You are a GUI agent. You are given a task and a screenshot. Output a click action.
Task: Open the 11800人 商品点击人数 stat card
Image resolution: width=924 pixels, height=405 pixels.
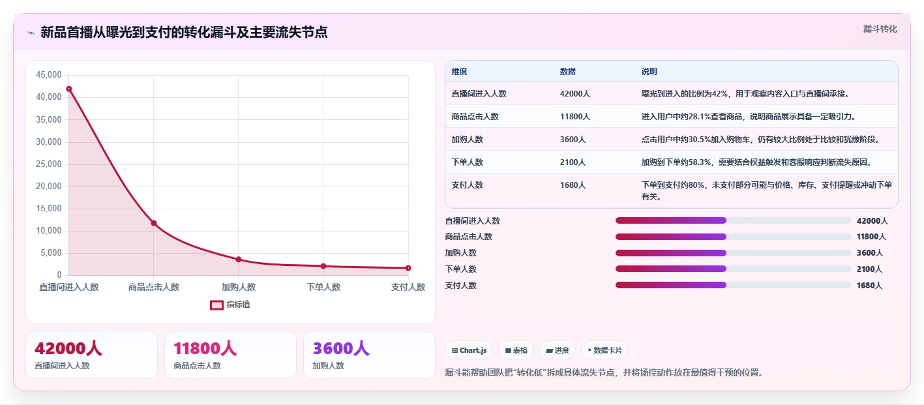point(230,355)
